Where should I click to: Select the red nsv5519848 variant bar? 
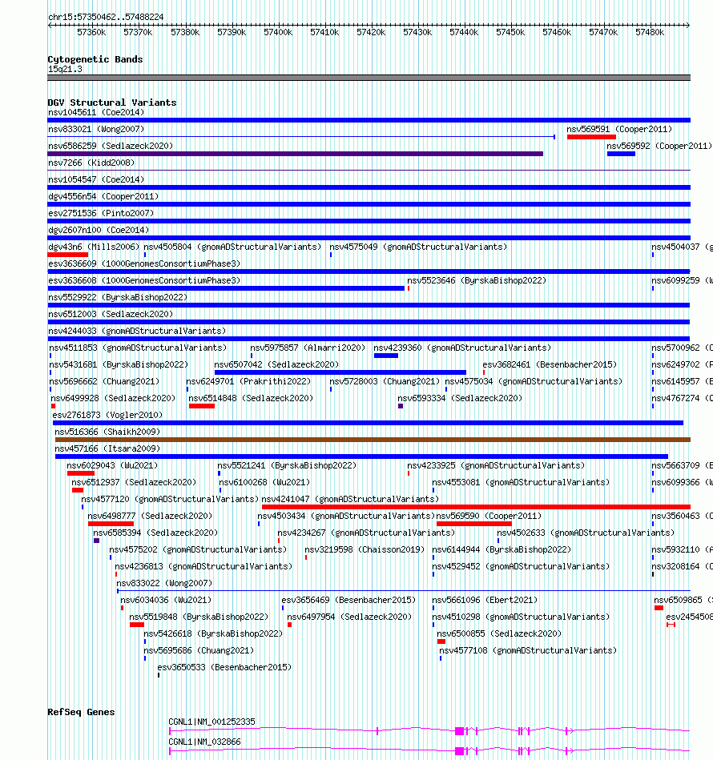pyautogui.click(x=137, y=625)
